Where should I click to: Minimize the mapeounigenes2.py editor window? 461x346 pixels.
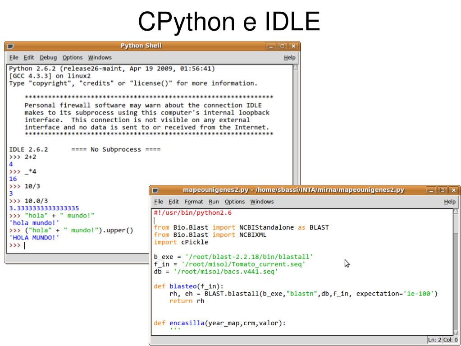click(x=431, y=190)
